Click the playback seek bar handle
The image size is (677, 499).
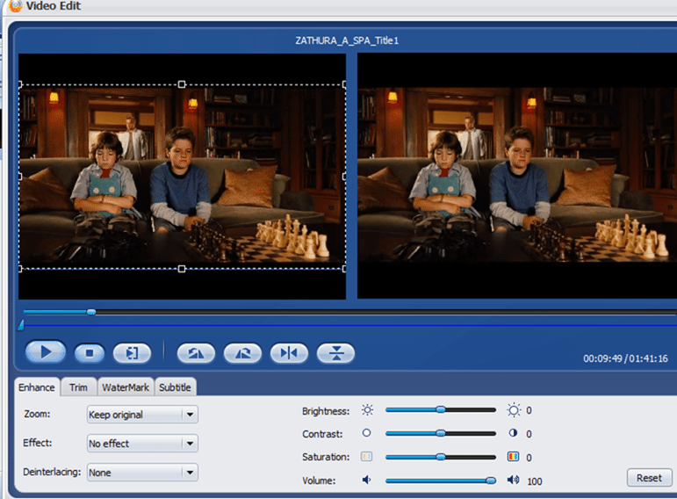(91, 312)
